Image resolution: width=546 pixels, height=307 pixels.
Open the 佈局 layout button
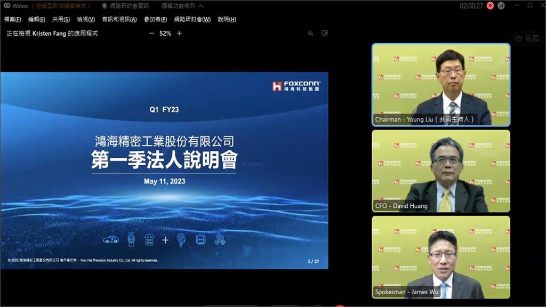pyautogui.click(x=527, y=38)
